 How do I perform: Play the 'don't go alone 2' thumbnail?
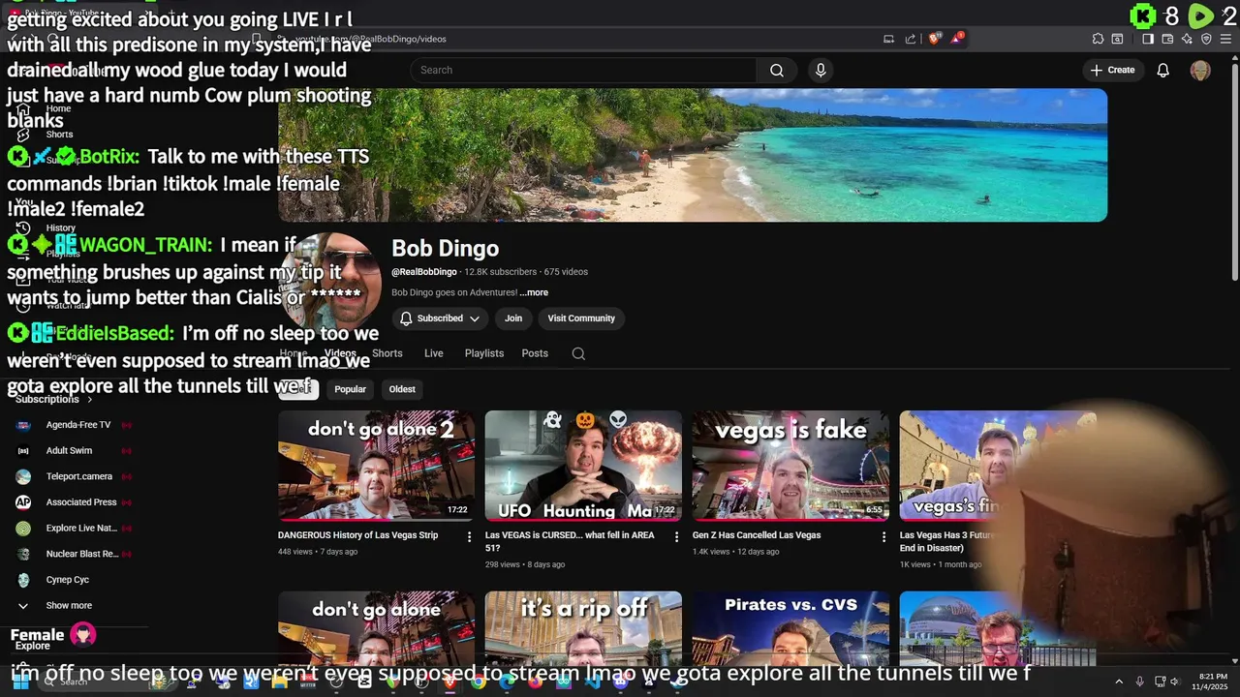pyautogui.click(x=377, y=466)
